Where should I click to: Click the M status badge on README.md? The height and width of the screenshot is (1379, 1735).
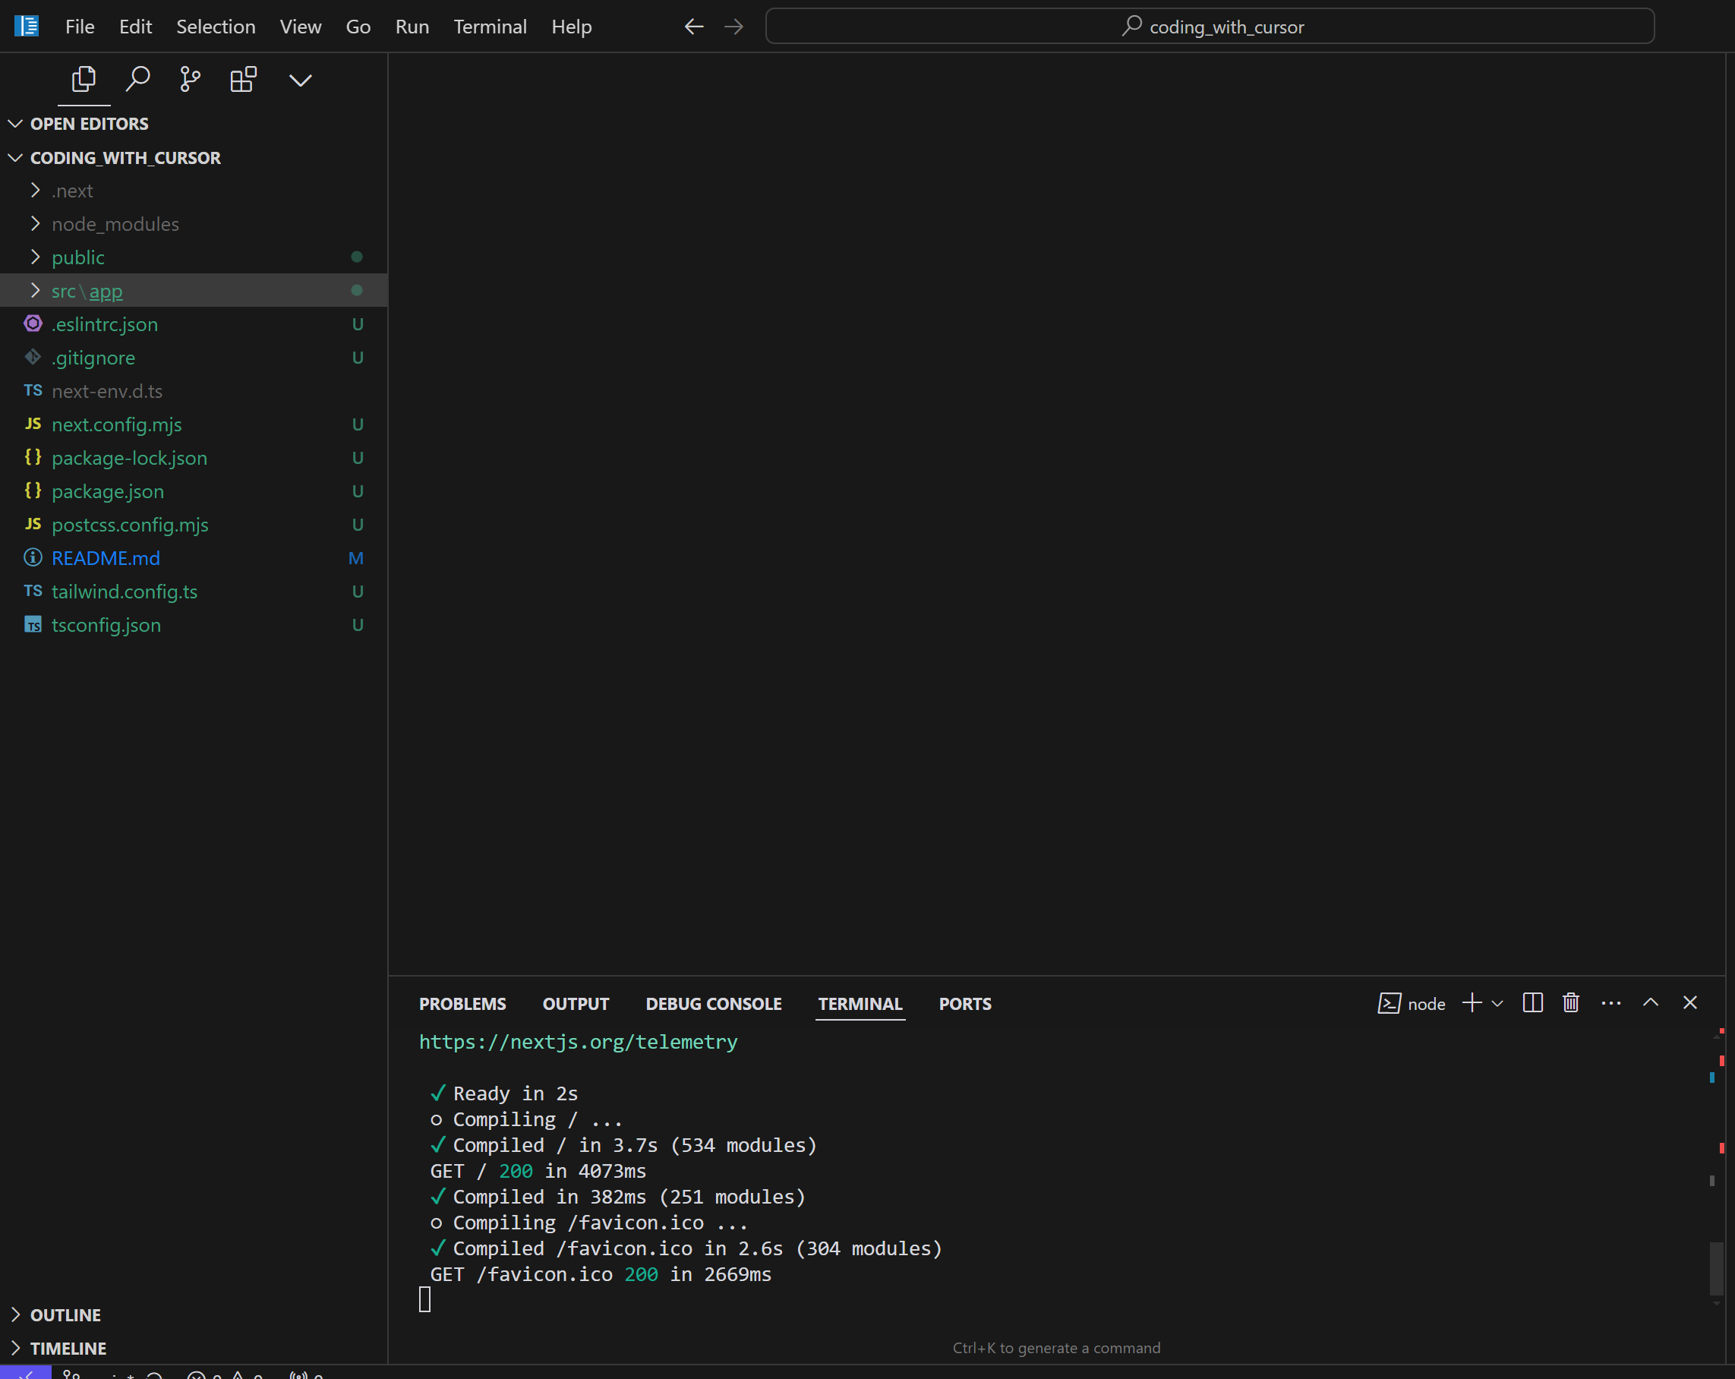click(355, 558)
